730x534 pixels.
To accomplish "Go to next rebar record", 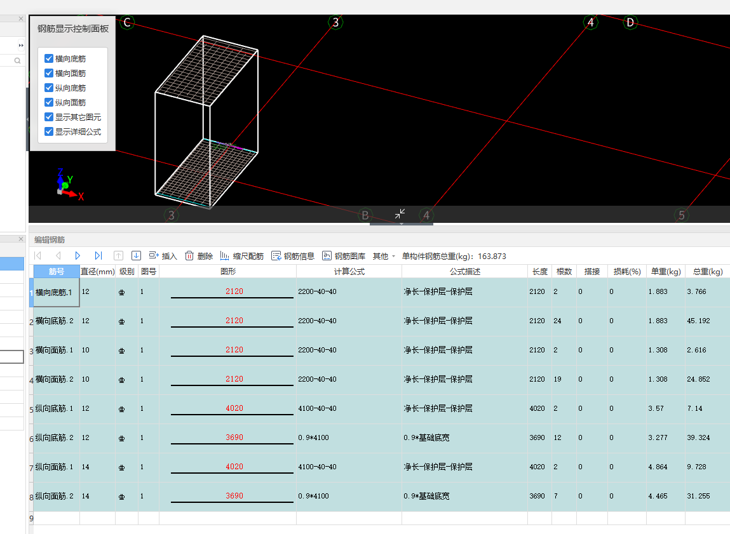I will (78, 256).
